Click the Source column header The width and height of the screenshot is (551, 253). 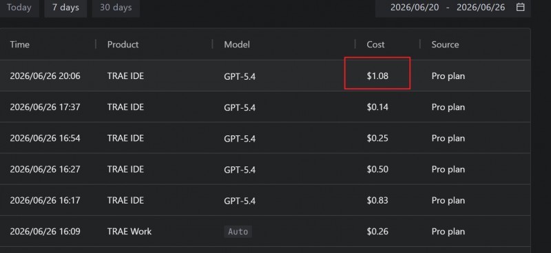[445, 45]
